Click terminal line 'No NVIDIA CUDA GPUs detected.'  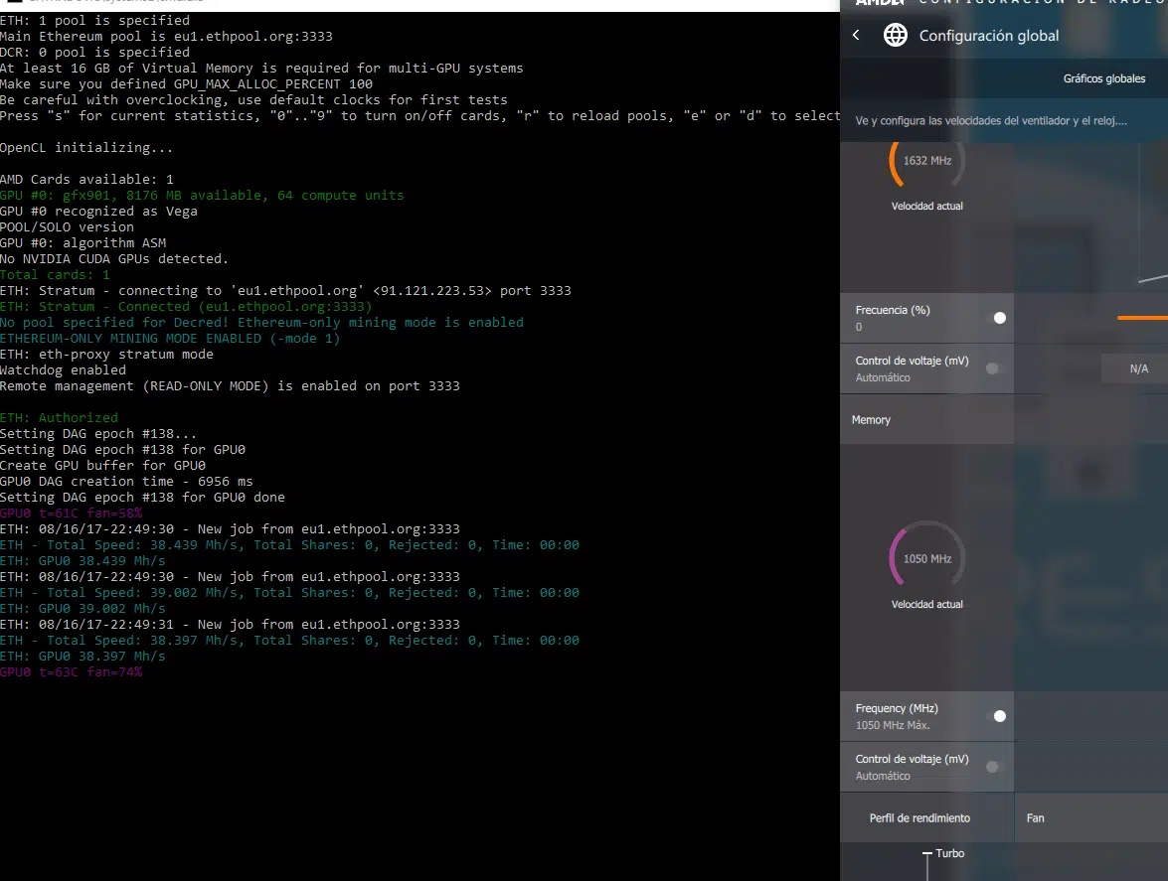tap(114, 259)
